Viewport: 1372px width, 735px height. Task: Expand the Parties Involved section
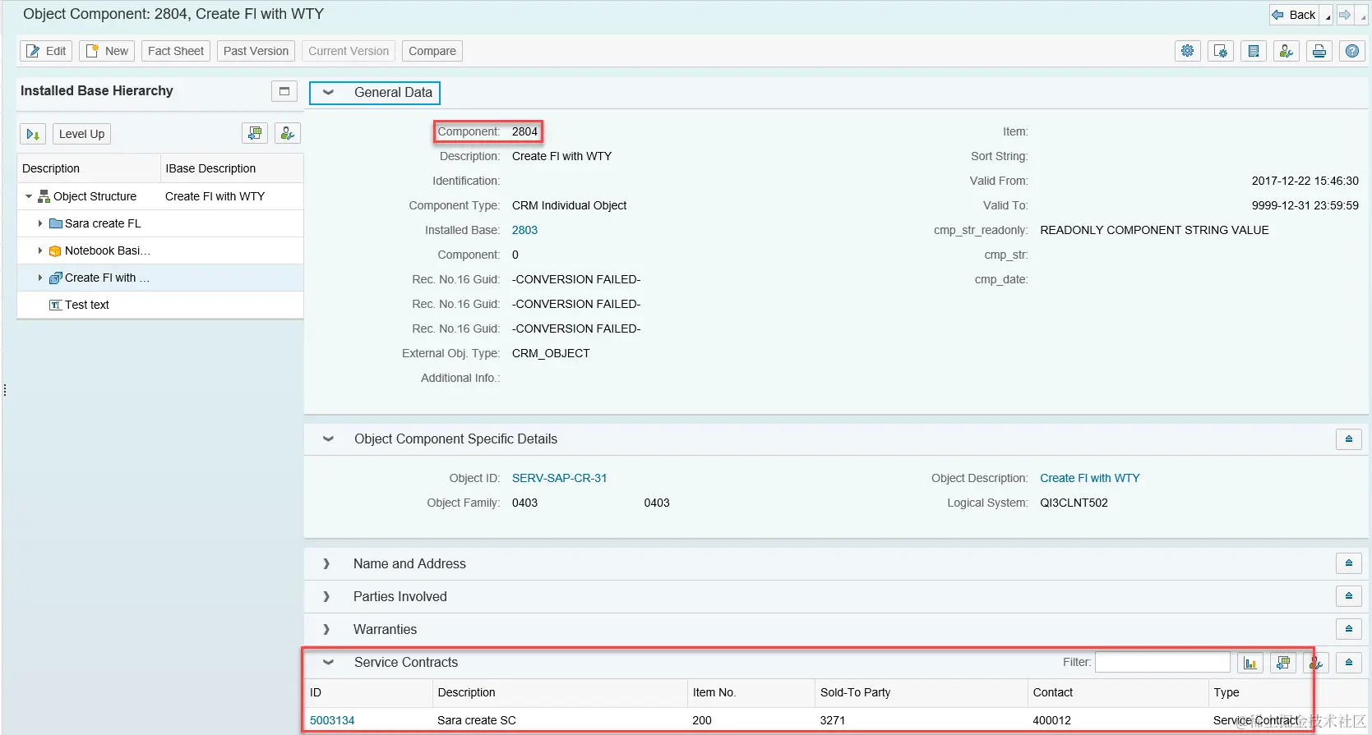(326, 597)
